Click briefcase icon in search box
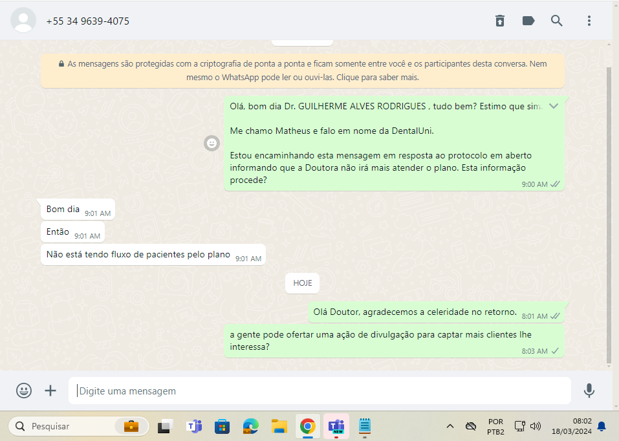Image resolution: width=619 pixels, height=441 pixels. coord(131,426)
